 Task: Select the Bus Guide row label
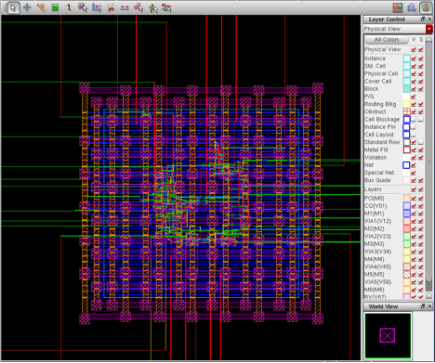377,180
